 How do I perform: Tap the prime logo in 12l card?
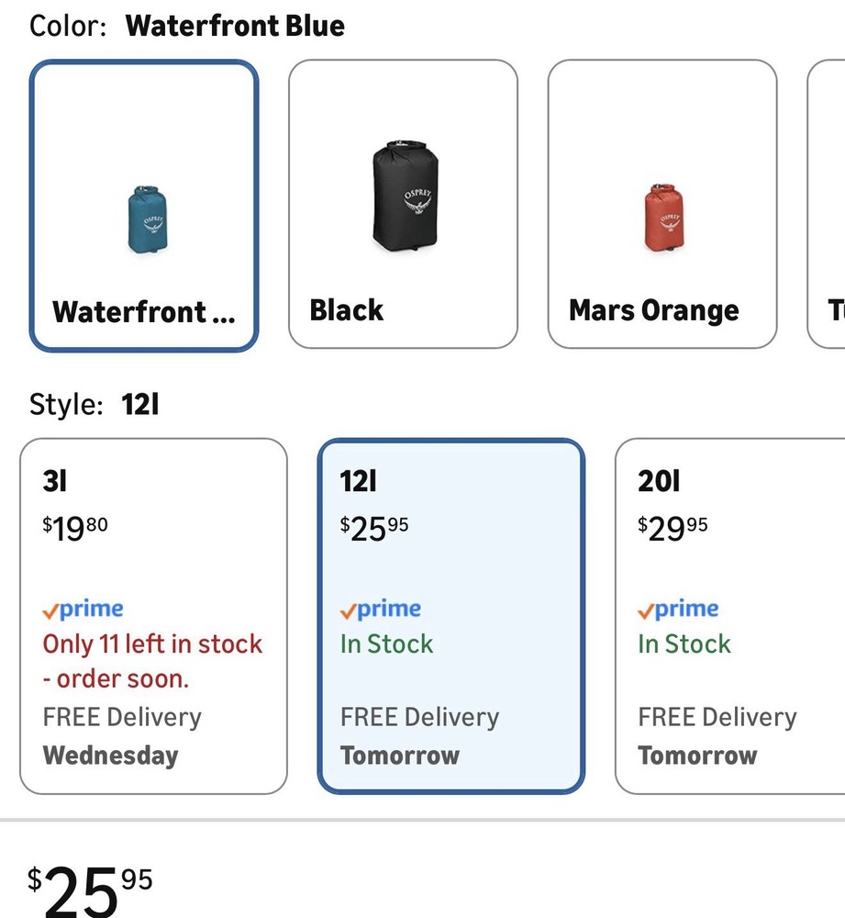click(x=381, y=610)
